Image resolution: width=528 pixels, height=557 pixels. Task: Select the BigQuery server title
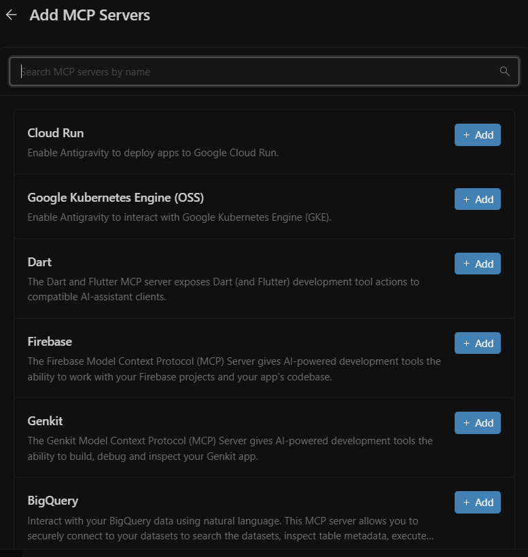pyautogui.click(x=53, y=501)
